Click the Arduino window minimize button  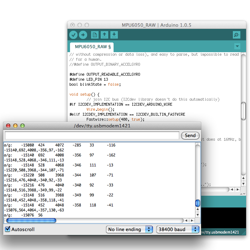(80, 25)
